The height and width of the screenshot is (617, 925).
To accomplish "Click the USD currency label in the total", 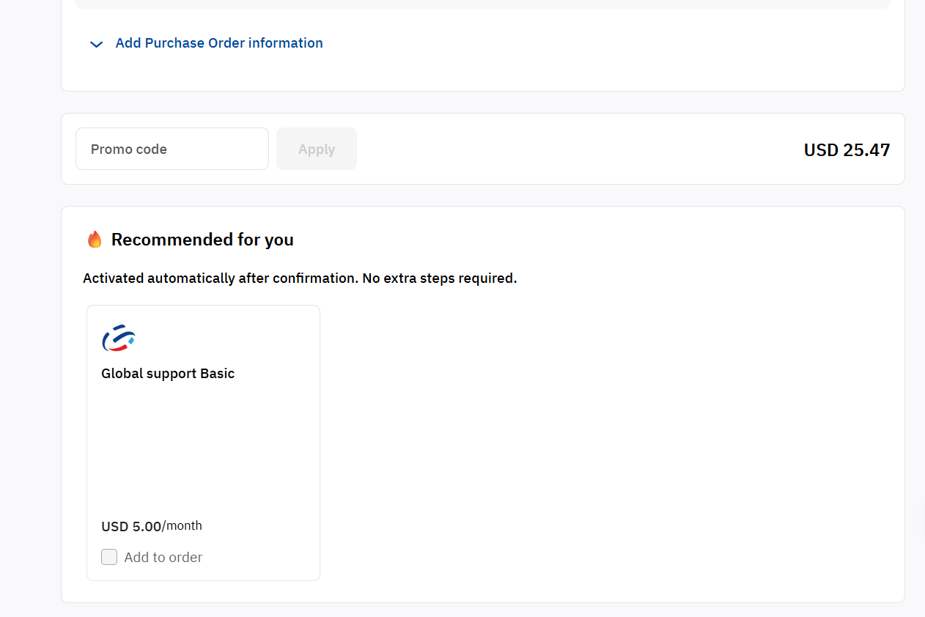I will pyautogui.click(x=821, y=150).
